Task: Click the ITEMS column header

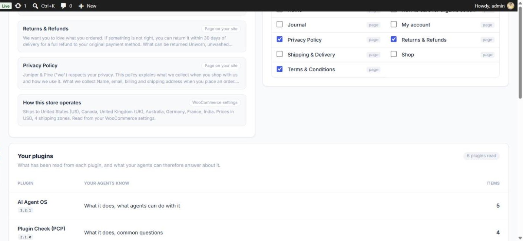Action: click(493, 183)
